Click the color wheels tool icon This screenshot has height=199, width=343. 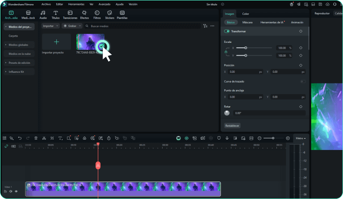point(84,138)
